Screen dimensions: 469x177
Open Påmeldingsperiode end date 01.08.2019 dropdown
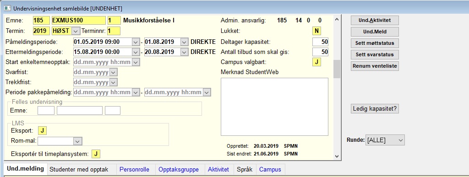(x=185, y=42)
